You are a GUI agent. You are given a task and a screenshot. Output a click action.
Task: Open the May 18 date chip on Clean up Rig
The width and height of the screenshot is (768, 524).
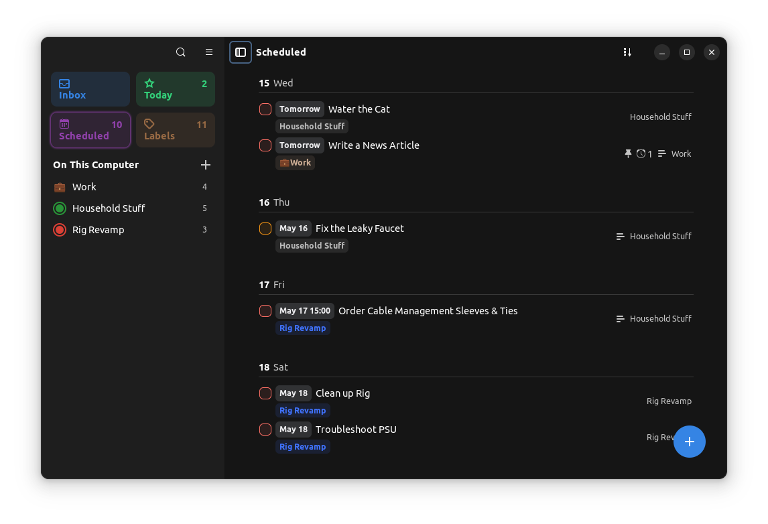point(293,393)
